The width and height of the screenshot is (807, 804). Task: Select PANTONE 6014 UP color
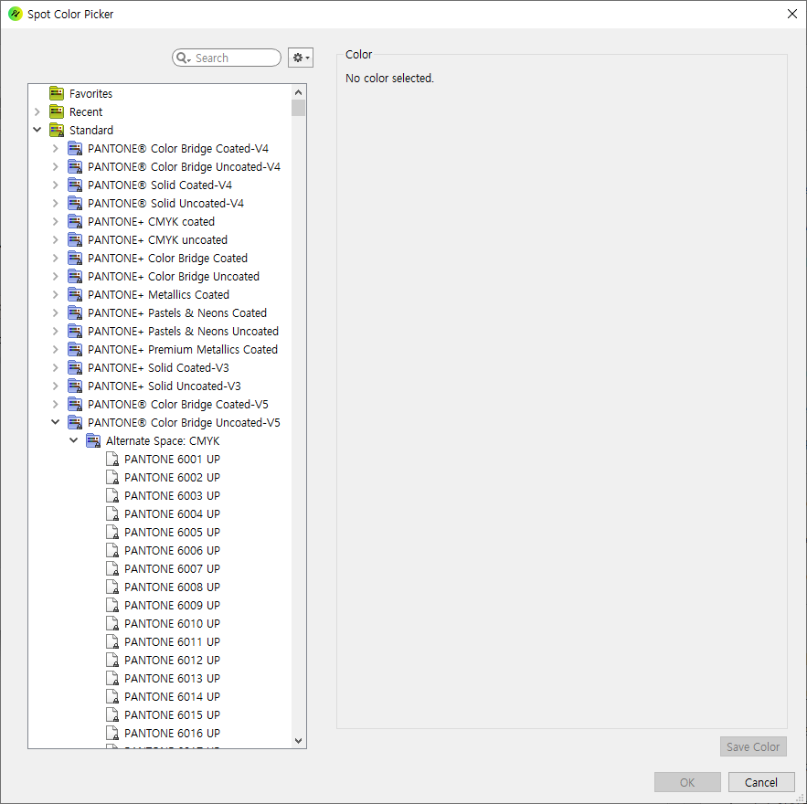point(172,696)
